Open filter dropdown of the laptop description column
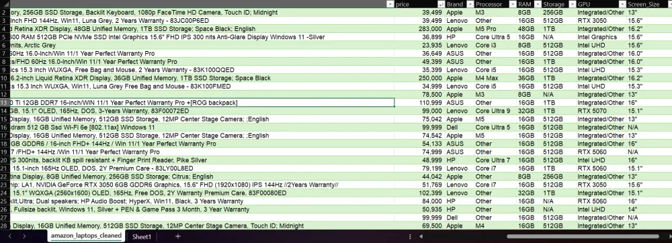Screen dimensions: 672x243 click(x=390, y=4)
